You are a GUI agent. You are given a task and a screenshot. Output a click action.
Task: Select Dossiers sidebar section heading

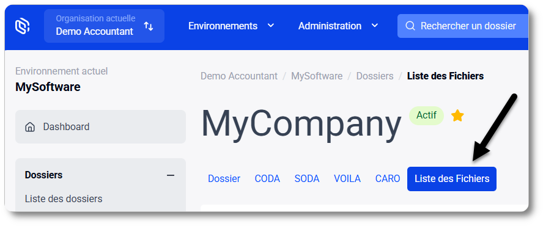pos(43,175)
